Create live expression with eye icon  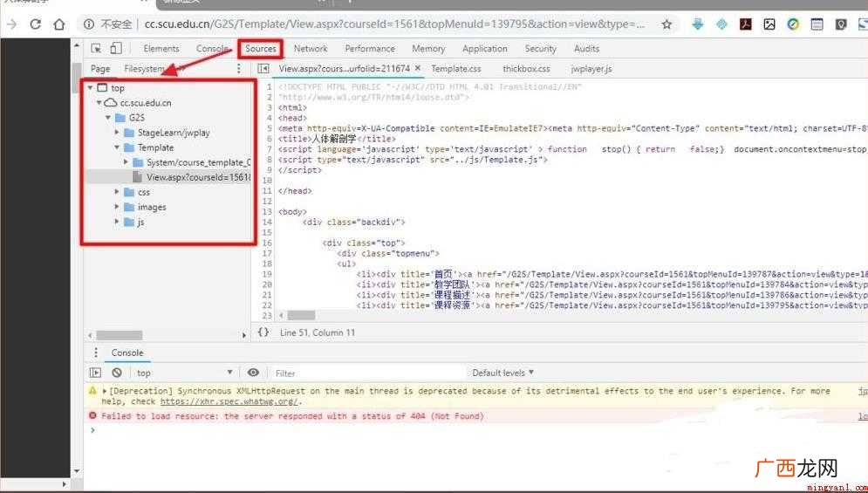point(253,373)
